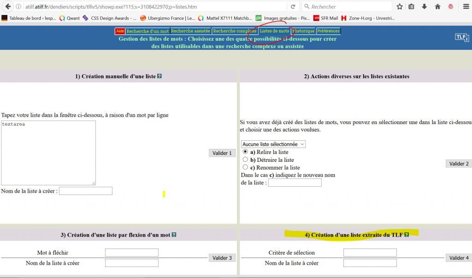This screenshot has width=472, height=278.
Task: Open the 'SFR Mail' bookmark
Action: point(325,18)
